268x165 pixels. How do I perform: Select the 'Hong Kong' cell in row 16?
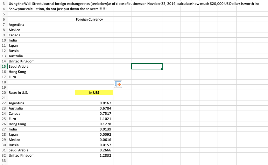point(41,72)
